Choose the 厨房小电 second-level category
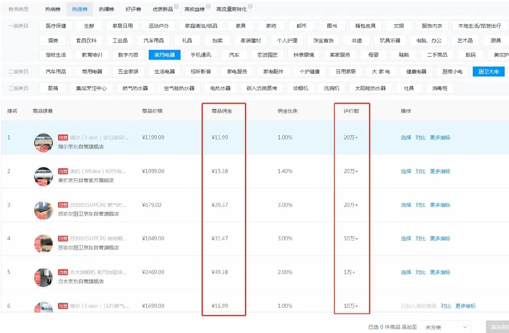This screenshot has width=509, height=333. (x=452, y=72)
